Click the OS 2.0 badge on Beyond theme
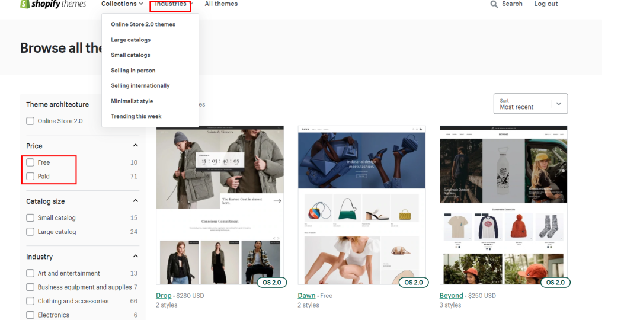This screenshot has width=640, height=320. [555, 283]
